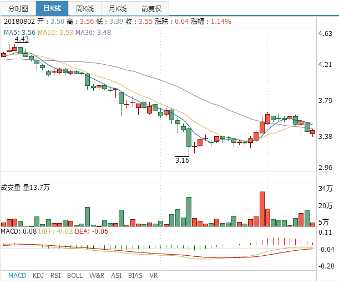Switch indicator to ASI
Screen dimensions: 339x284
(x=117, y=275)
